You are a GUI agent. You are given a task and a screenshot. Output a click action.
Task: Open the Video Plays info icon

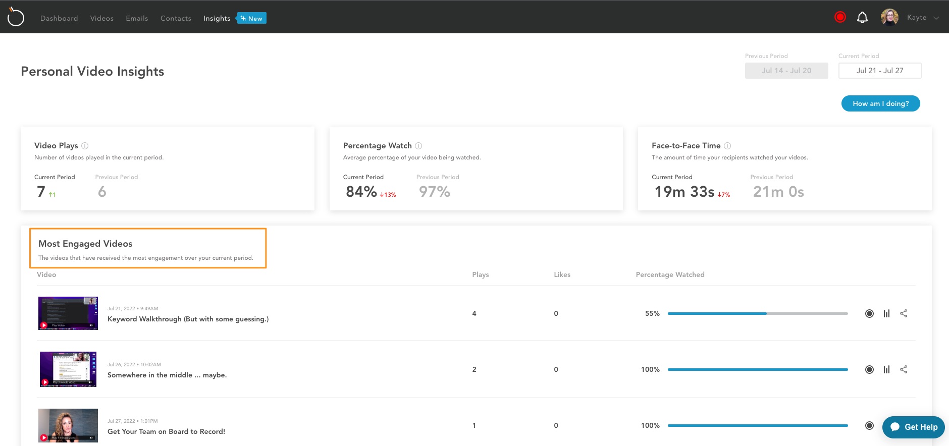(85, 146)
